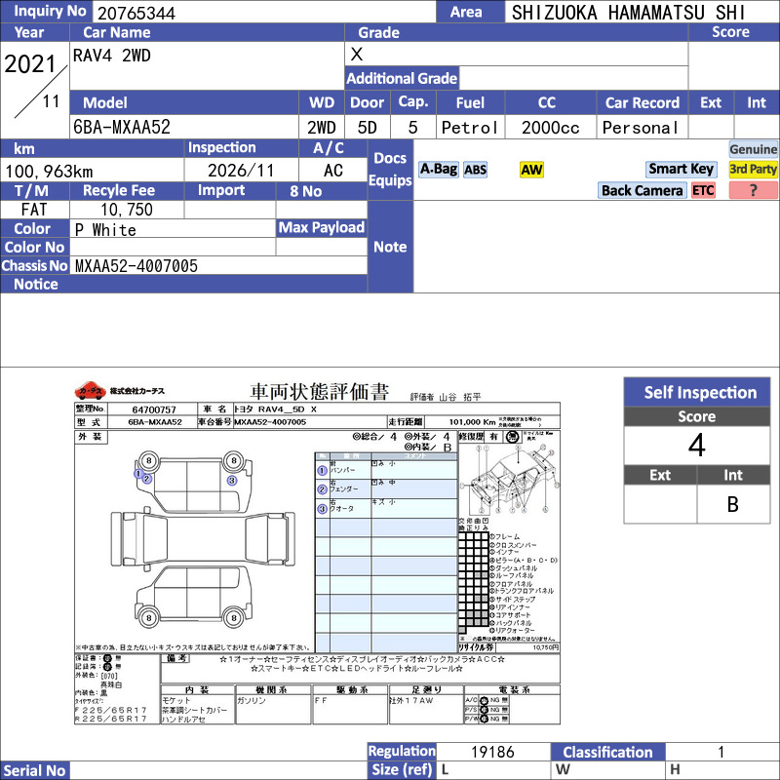Click the color value P White
Screen dimensions: 780x780
point(105,230)
